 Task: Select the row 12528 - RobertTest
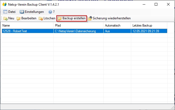tap(84, 31)
